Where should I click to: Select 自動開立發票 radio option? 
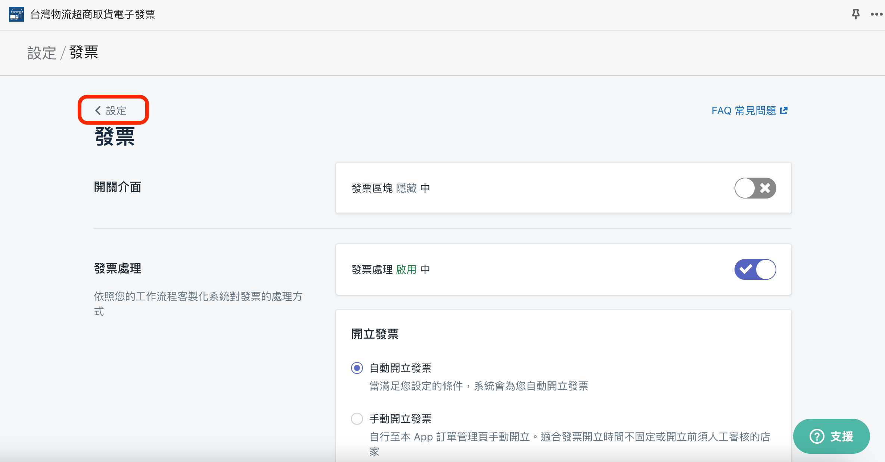(357, 368)
